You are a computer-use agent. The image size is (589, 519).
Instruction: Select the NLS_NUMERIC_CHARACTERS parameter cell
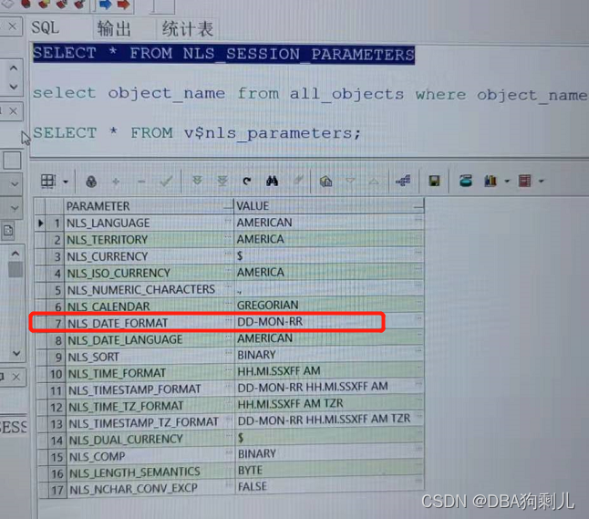point(149,289)
